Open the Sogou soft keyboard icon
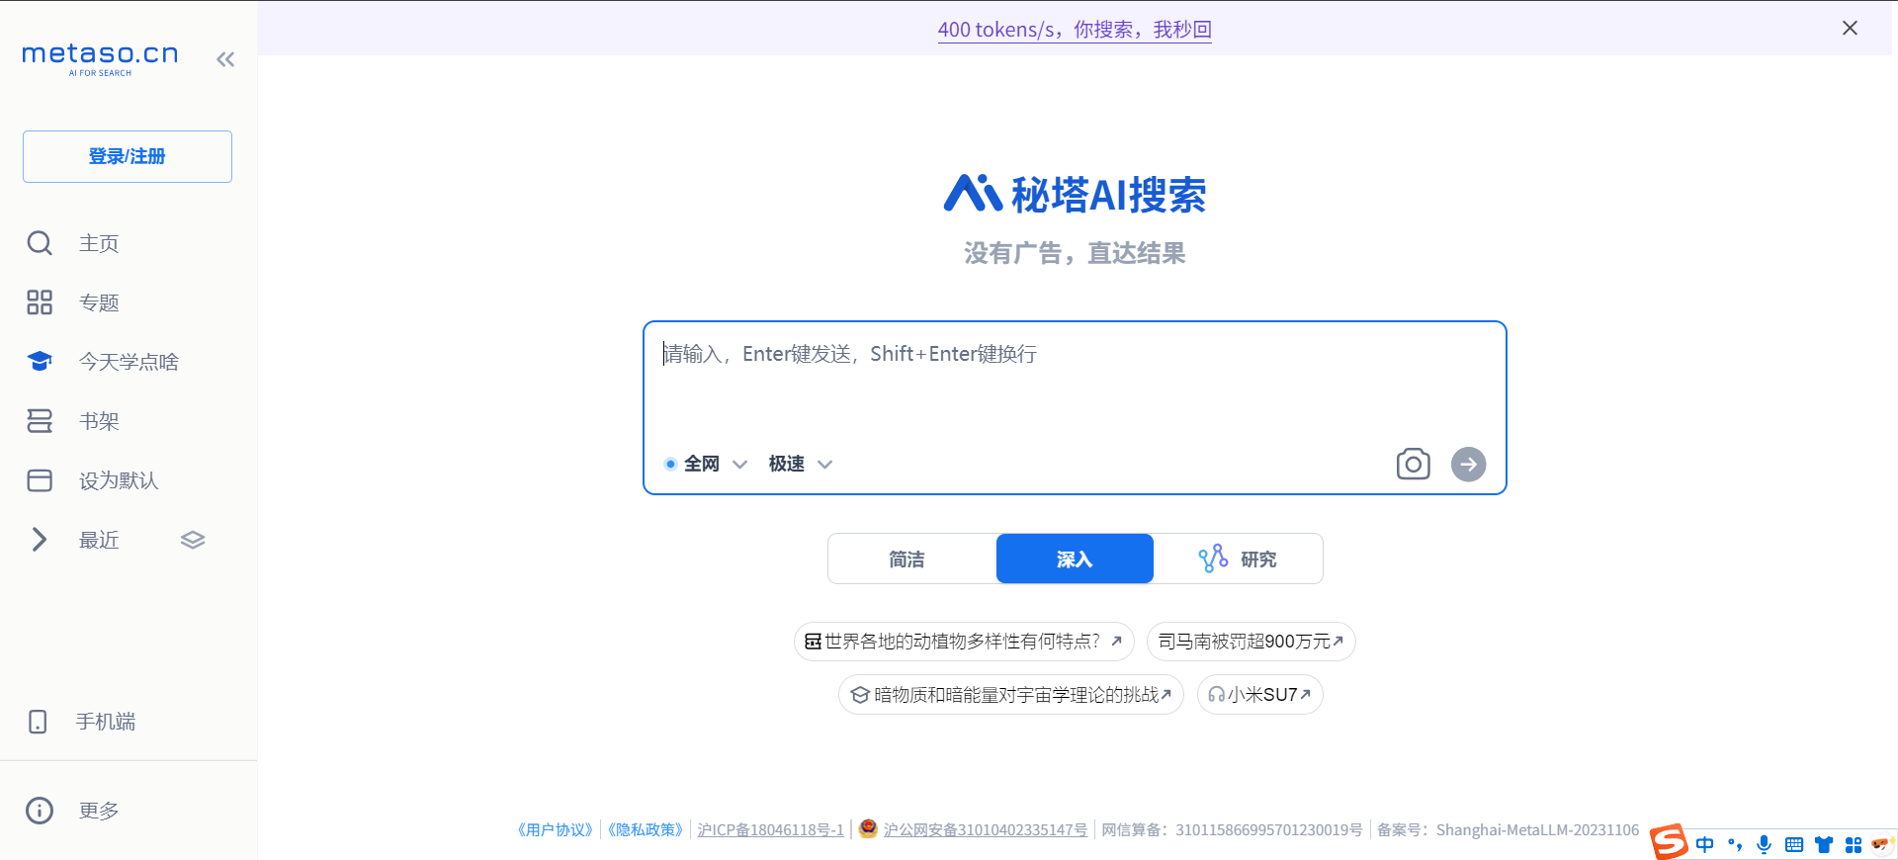The image size is (1898, 860). pos(1794,844)
